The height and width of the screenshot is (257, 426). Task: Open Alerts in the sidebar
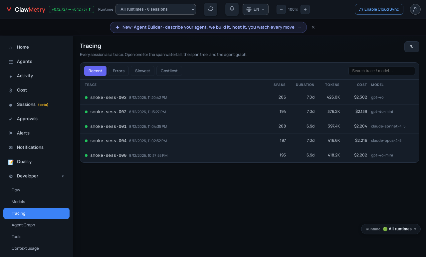click(37, 133)
